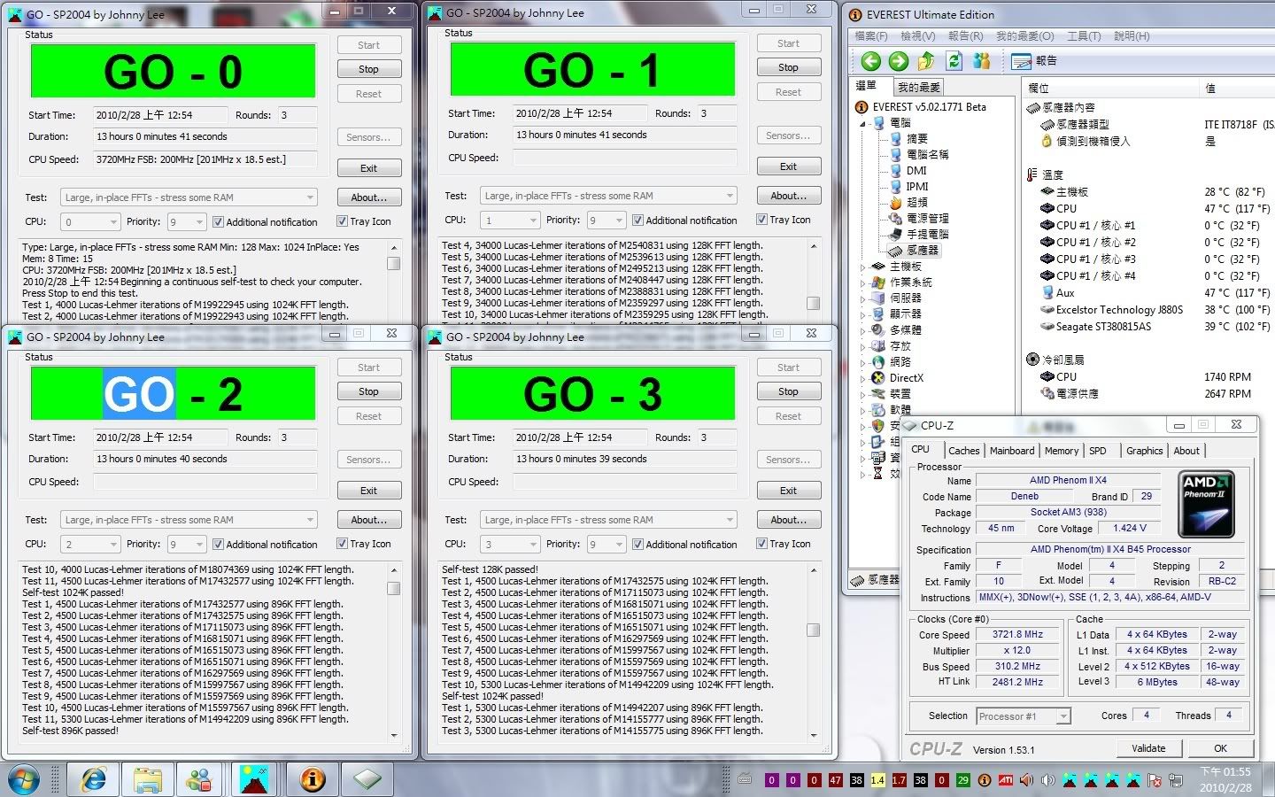Open 檔案(F) menu in EVEREST
Image resolution: width=1275 pixels, height=797 pixels.
870,36
